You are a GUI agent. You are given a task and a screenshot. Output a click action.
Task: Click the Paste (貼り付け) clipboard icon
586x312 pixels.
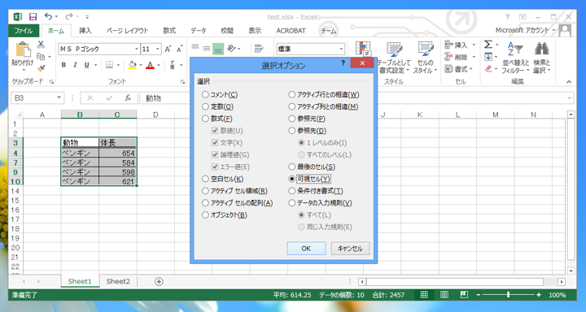pyautogui.click(x=23, y=50)
